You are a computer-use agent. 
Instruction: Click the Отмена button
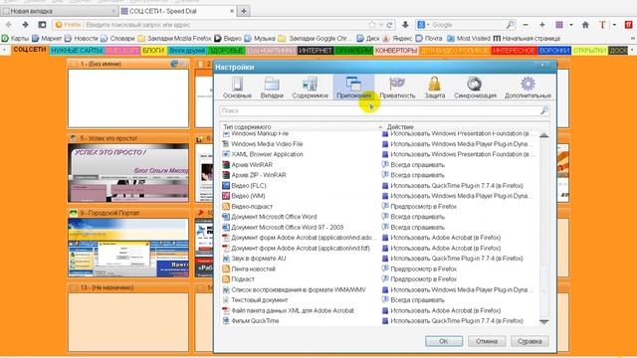487,341
